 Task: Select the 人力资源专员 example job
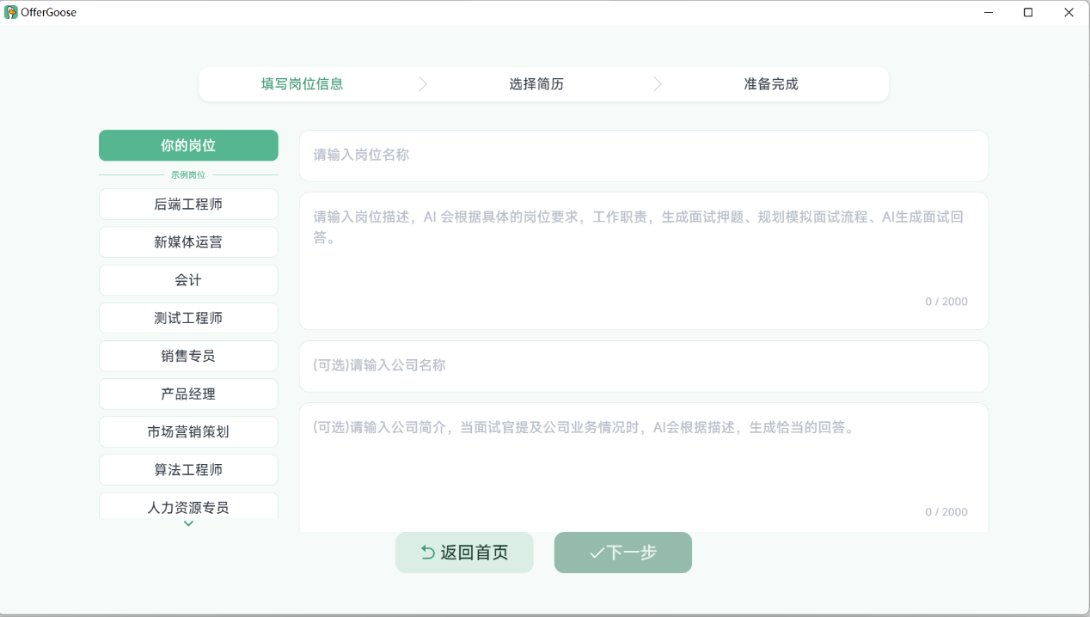pos(188,506)
